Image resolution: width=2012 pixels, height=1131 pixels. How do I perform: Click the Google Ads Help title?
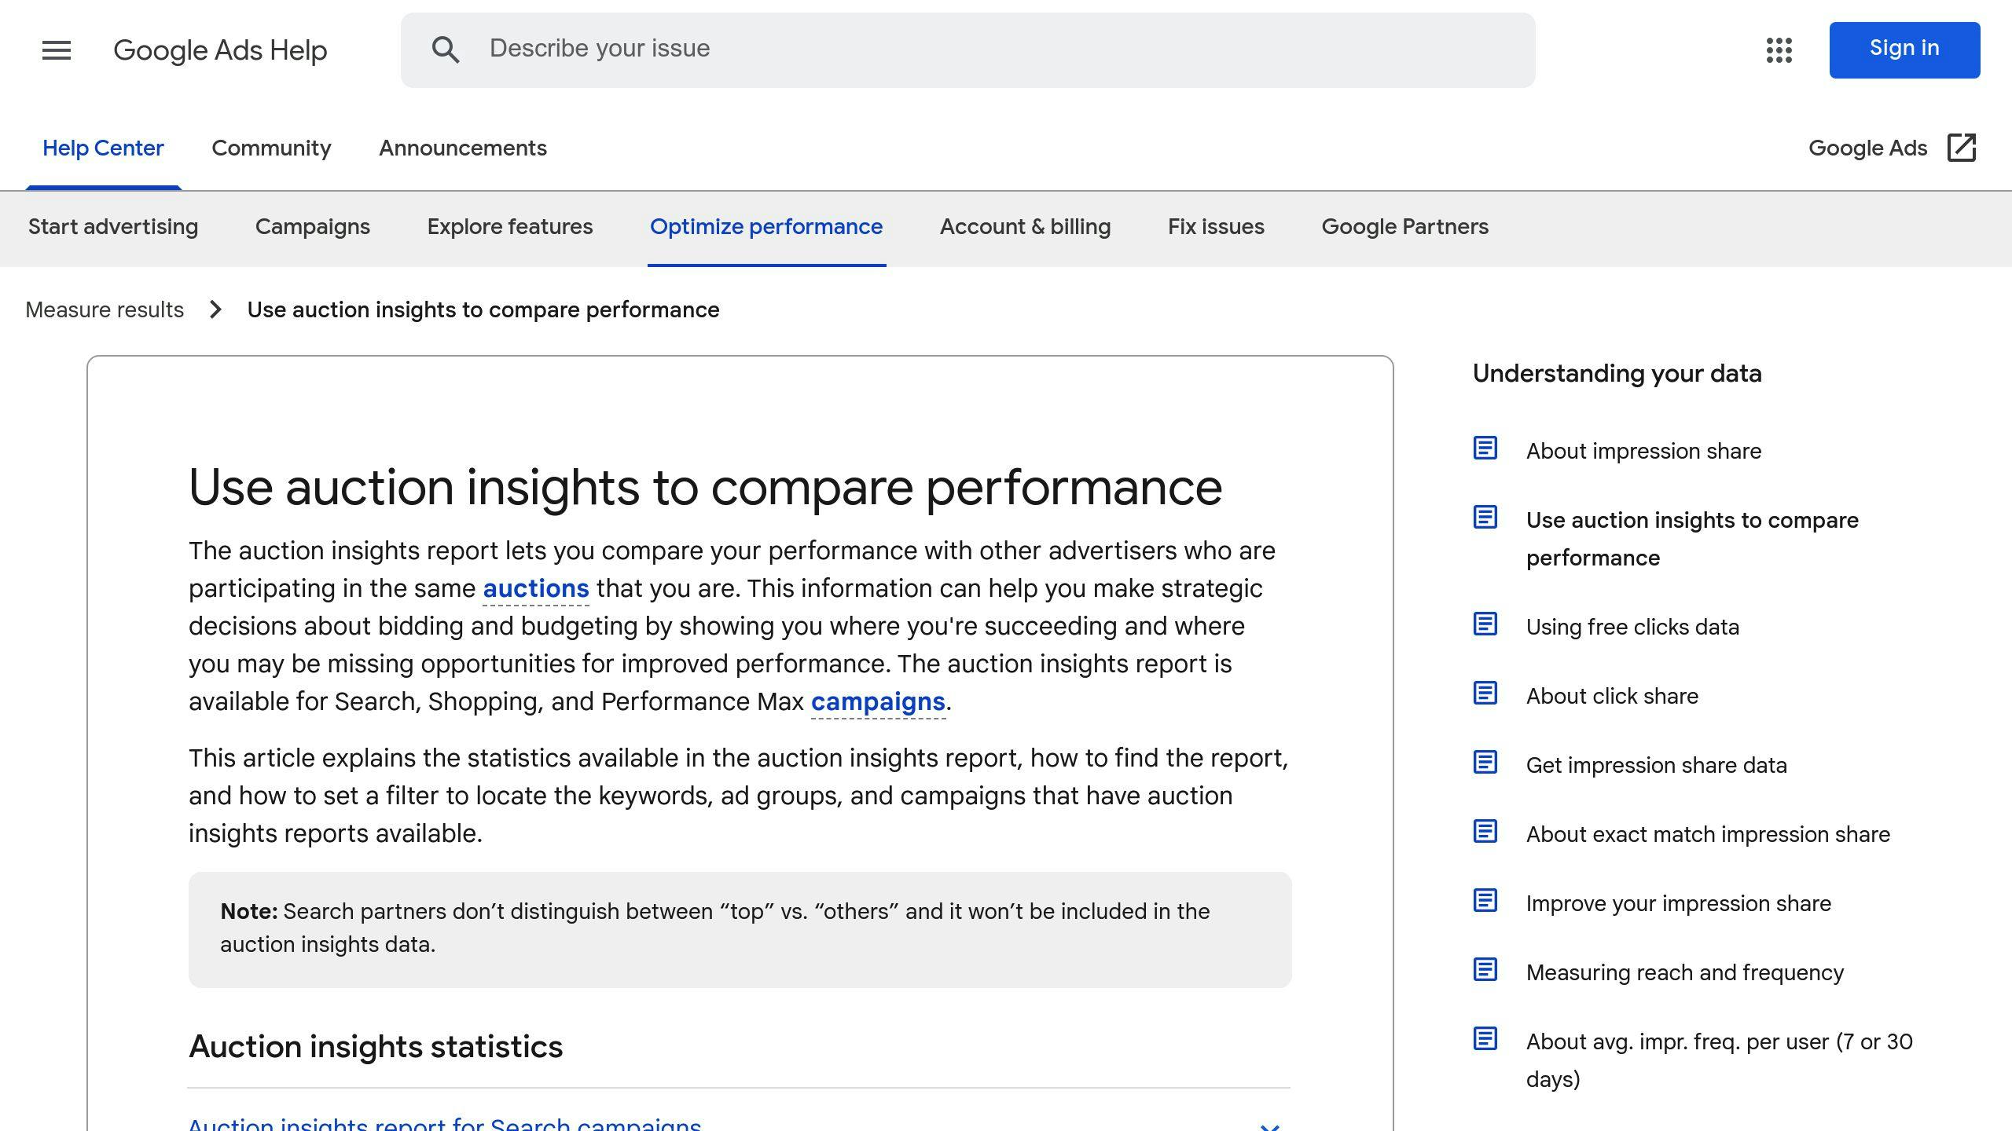[x=220, y=50]
